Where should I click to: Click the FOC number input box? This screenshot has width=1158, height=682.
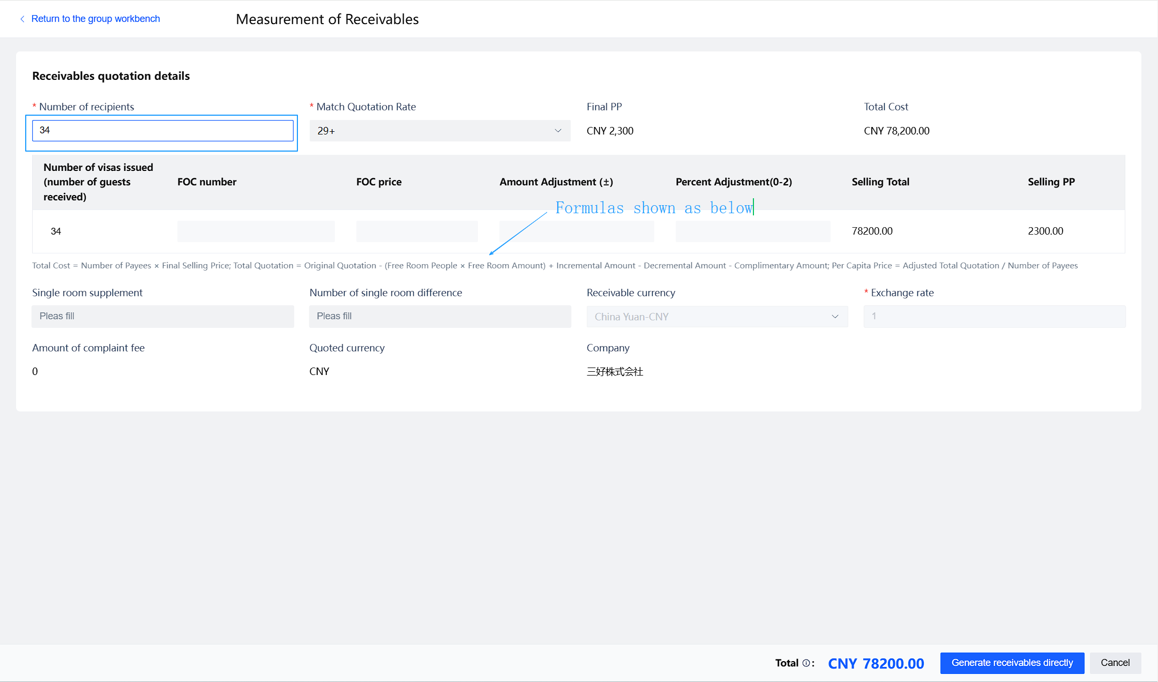tap(256, 231)
